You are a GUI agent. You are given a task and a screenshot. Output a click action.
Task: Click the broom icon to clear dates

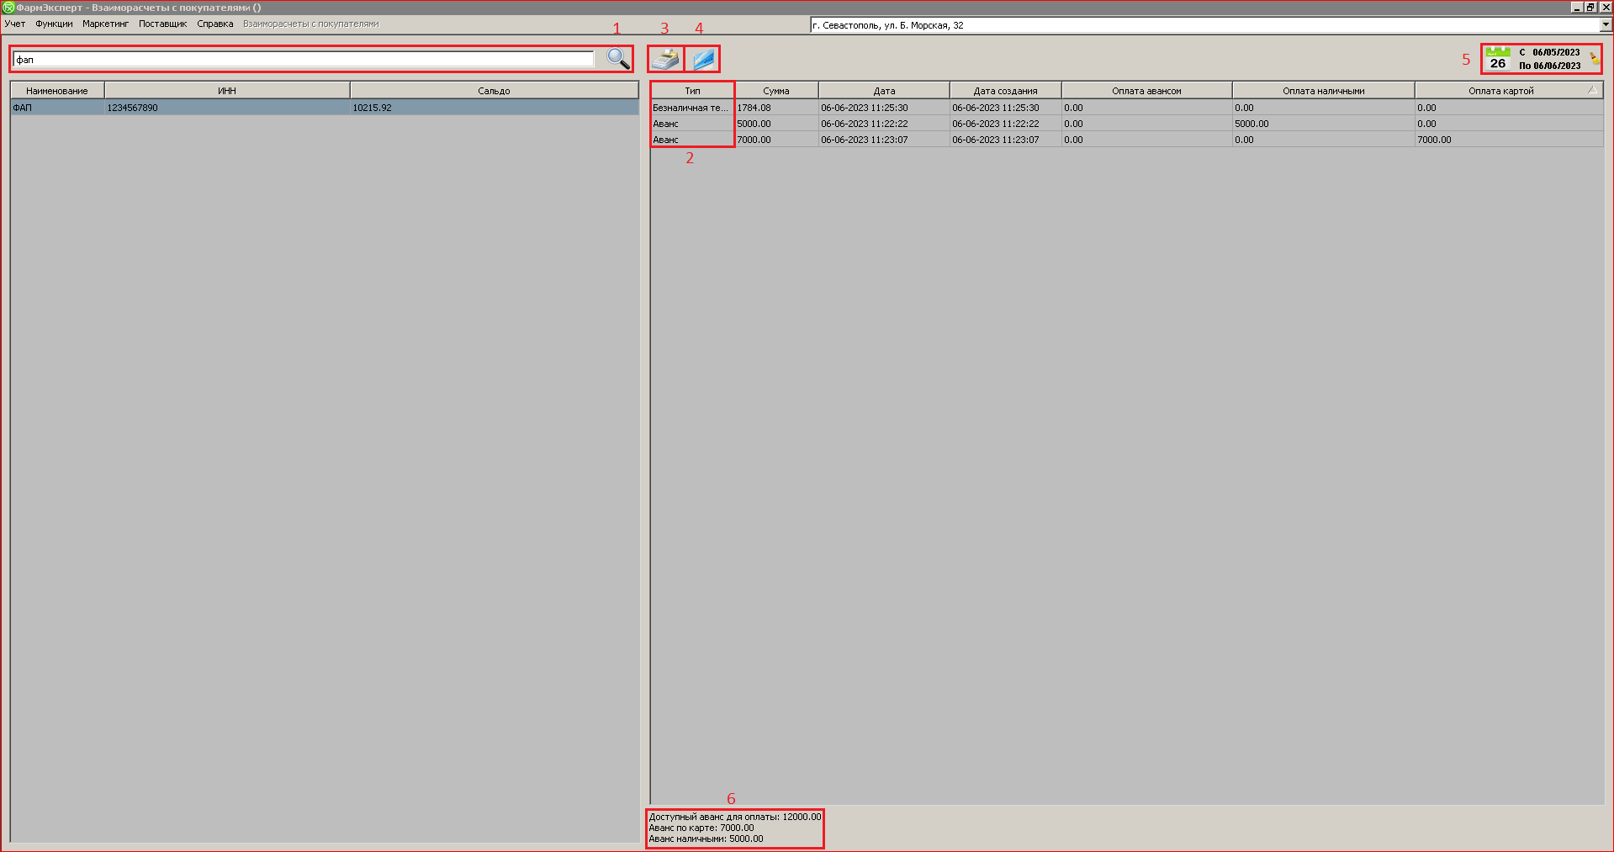(x=1594, y=59)
